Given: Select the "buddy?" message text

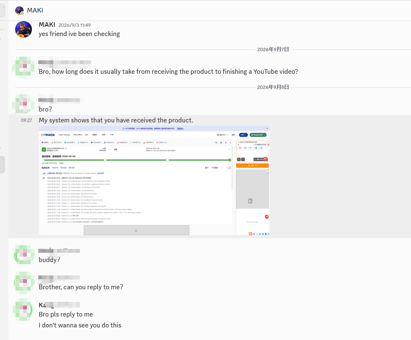Looking at the screenshot, I should coord(49,260).
